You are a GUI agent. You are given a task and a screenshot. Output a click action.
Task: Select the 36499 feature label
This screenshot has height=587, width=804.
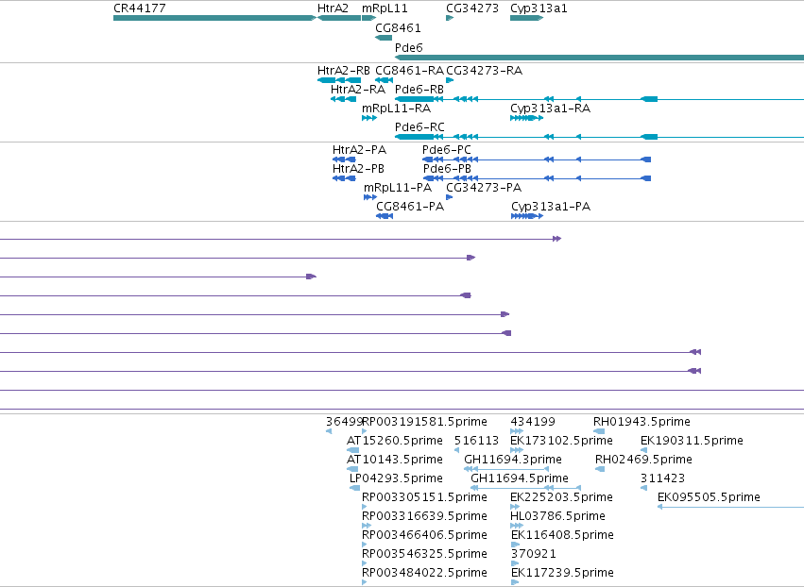coord(345,422)
